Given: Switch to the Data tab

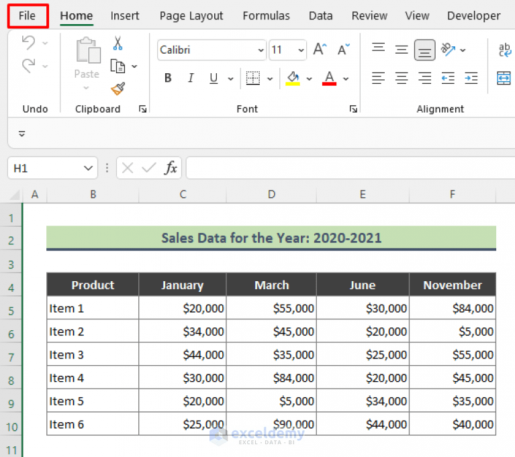Looking at the screenshot, I should 320,15.
